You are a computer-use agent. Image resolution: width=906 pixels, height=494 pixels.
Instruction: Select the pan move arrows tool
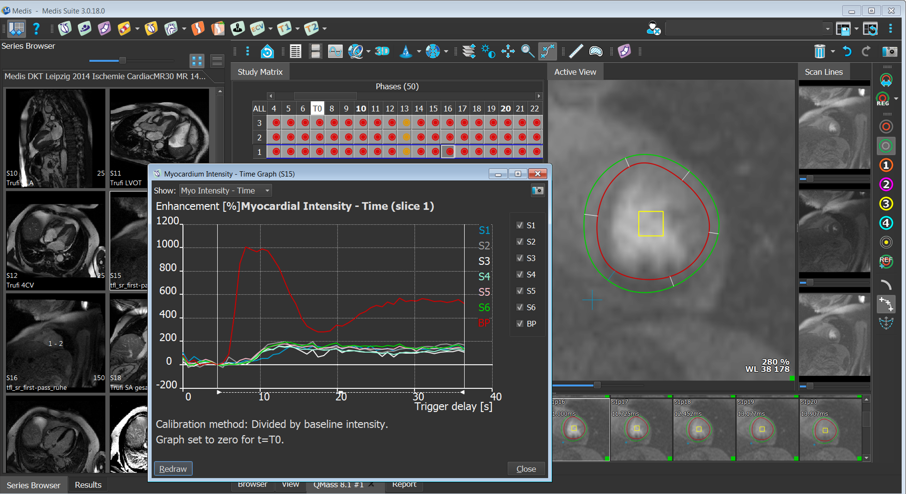tap(508, 51)
